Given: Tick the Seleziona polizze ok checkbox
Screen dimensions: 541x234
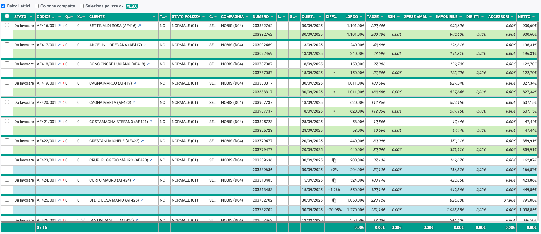Looking at the screenshot, I should [82, 6].
